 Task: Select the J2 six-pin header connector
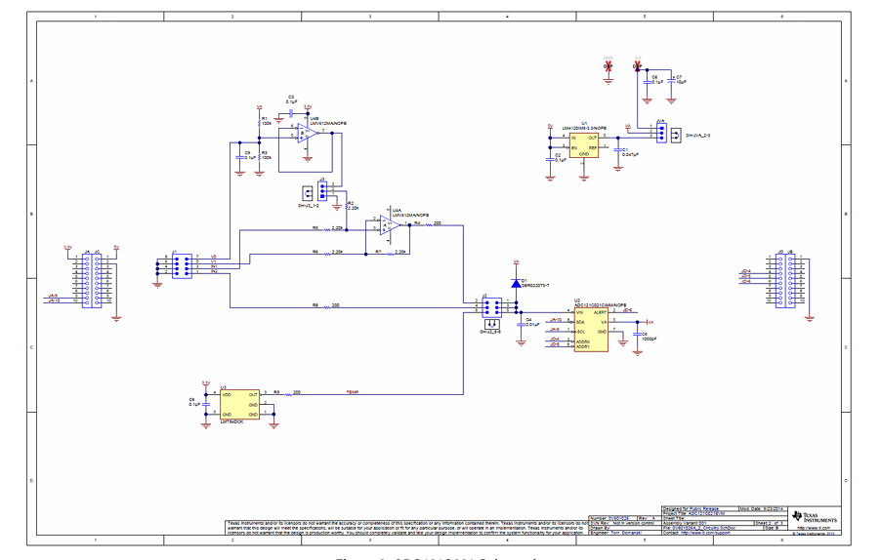(x=492, y=305)
